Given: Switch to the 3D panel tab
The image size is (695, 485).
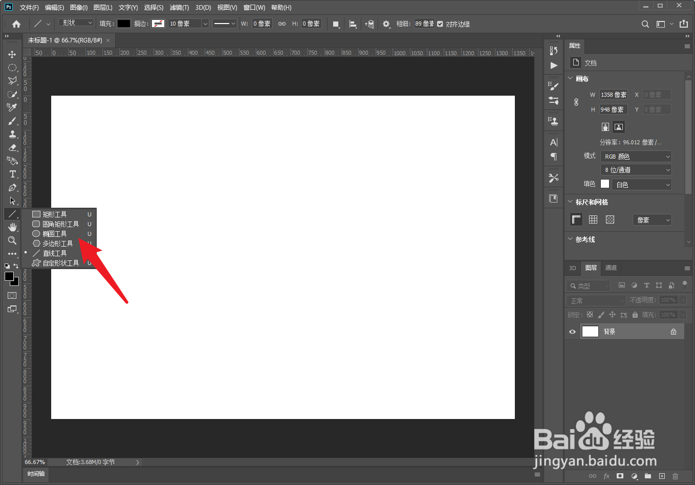Looking at the screenshot, I should click(x=572, y=268).
